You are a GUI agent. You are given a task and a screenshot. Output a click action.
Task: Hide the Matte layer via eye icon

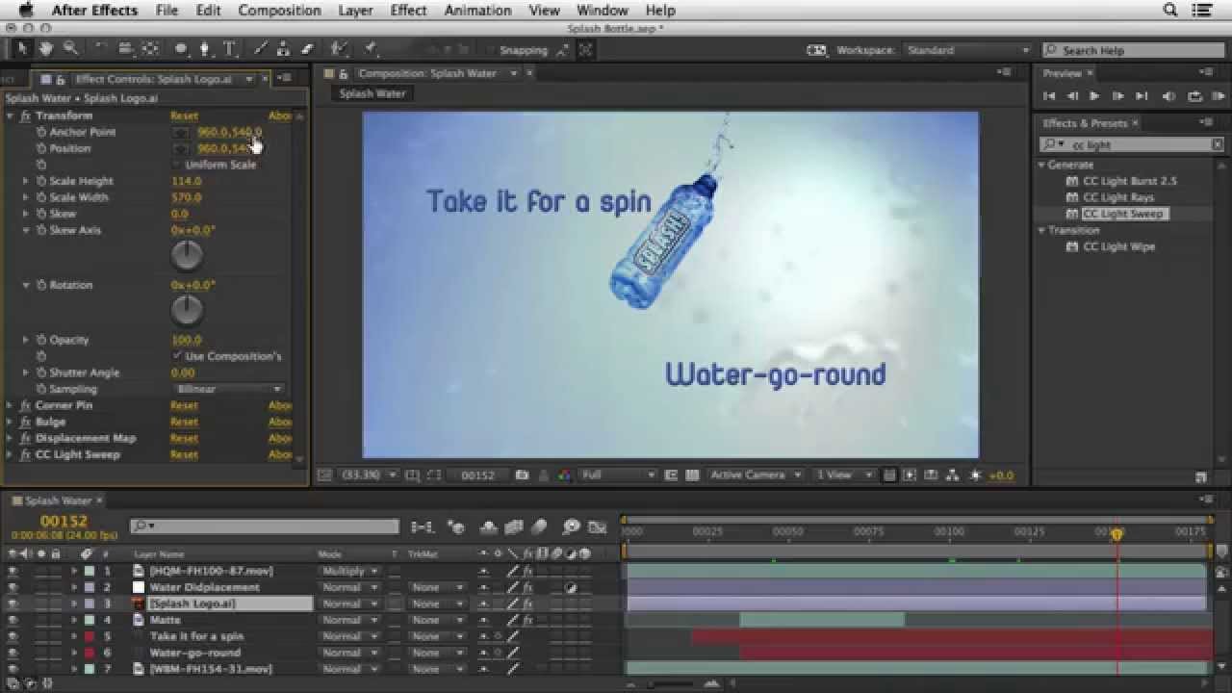coord(13,620)
